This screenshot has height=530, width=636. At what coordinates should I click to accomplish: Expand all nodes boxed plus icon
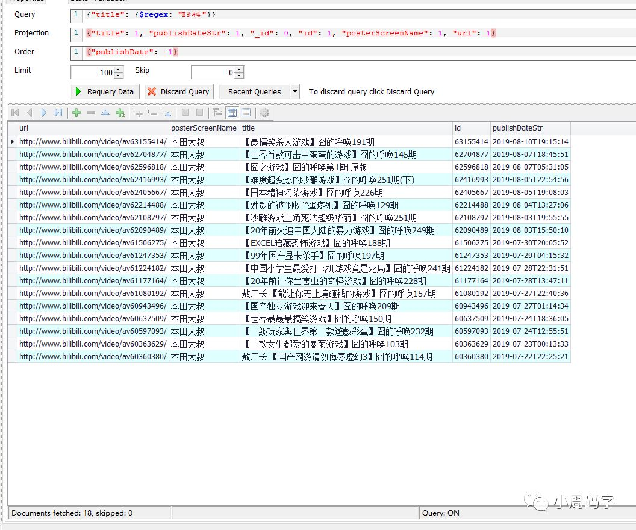(185, 112)
